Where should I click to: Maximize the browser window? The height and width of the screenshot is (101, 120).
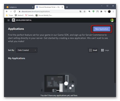pos(107,6)
